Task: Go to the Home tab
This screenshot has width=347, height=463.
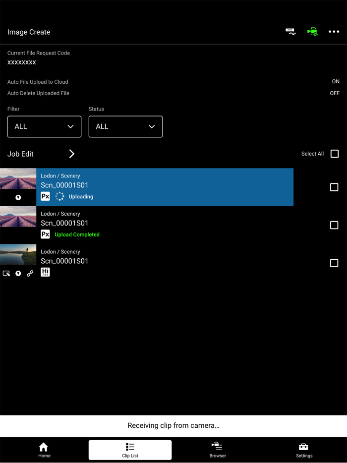Action: click(x=44, y=450)
